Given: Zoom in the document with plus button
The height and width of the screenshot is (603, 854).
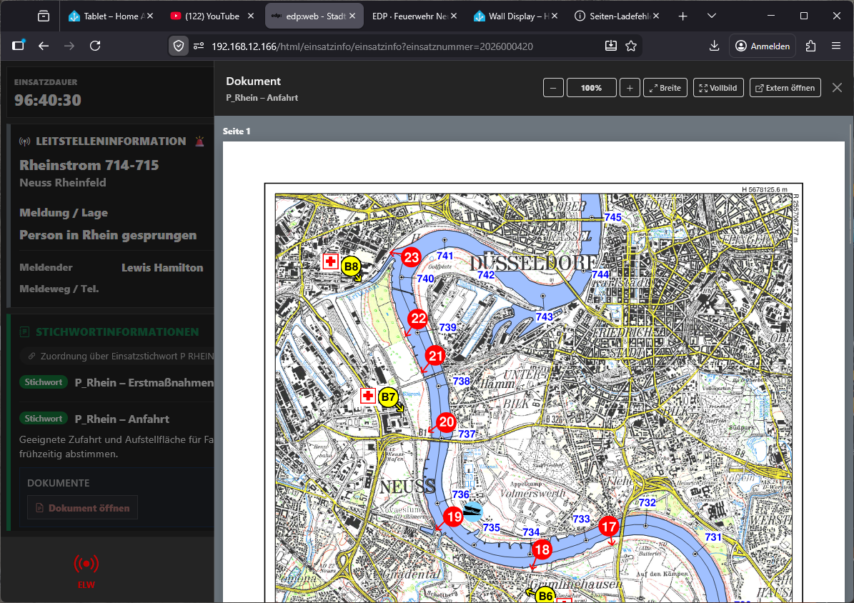Looking at the screenshot, I should [x=629, y=88].
